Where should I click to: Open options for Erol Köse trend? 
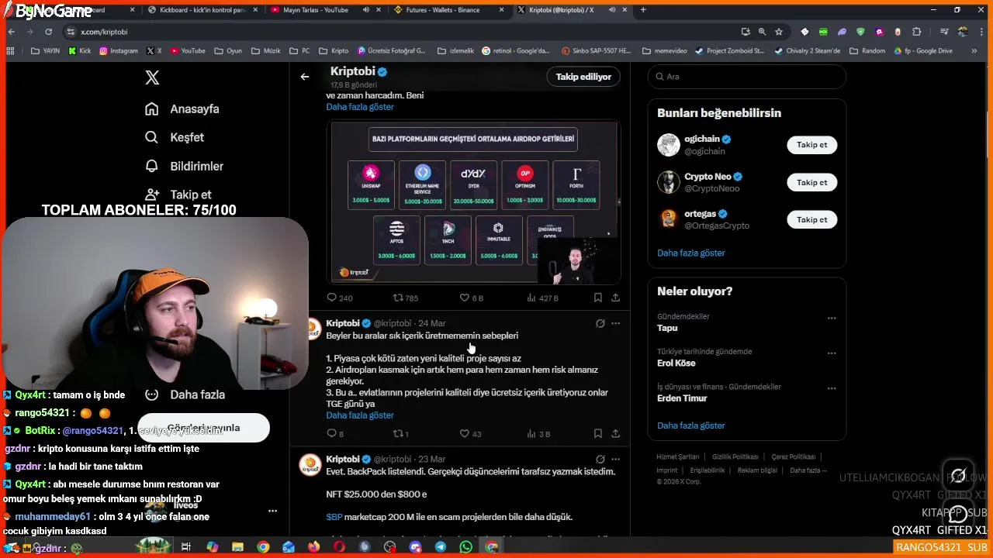click(832, 353)
